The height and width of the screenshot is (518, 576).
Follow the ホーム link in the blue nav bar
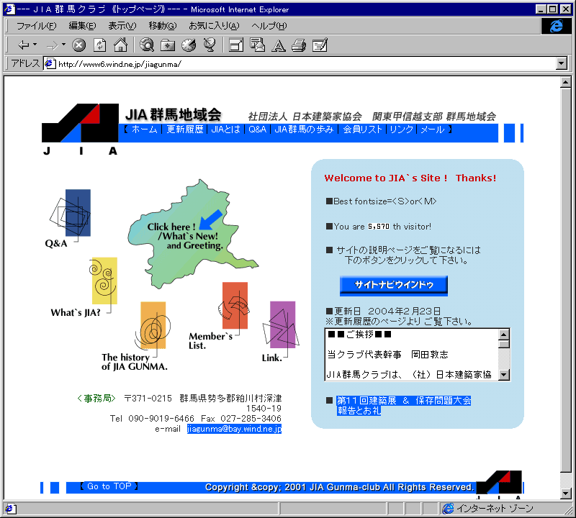coord(145,129)
